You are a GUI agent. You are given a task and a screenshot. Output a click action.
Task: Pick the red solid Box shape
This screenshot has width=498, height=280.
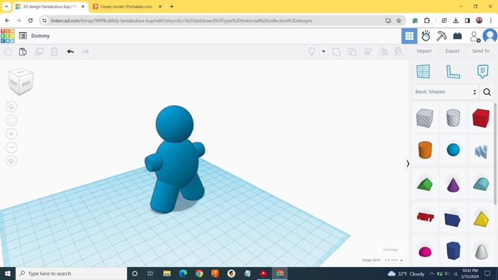(481, 118)
